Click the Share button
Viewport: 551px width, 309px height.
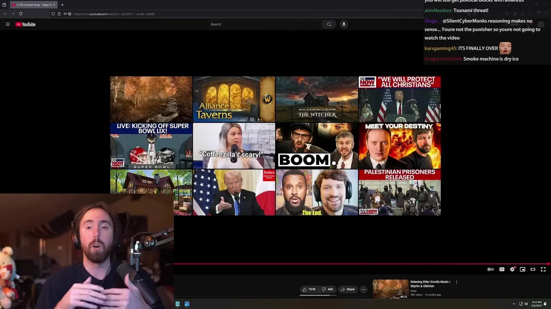348,289
